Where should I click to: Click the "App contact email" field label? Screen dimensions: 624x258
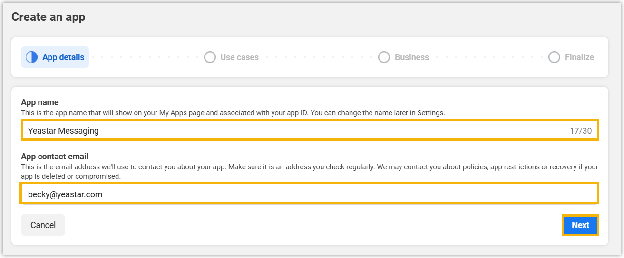click(x=55, y=157)
